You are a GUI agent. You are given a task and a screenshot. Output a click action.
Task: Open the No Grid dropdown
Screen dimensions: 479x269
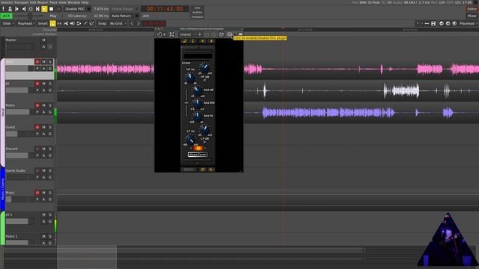click(118, 23)
